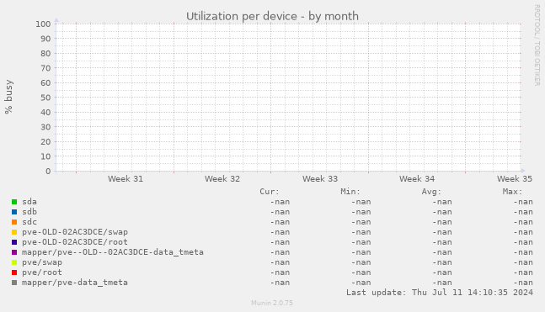
Task: Click the red pve/root legend swatch
Action: click(14, 272)
